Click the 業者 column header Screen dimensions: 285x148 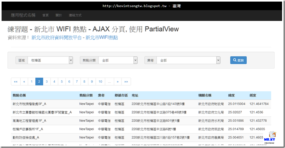click(x=101, y=96)
